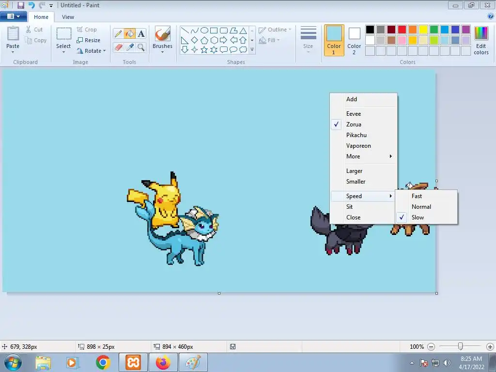The width and height of the screenshot is (496, 372).
Task: Open Chrome from the taskbar
Action: click(x=103, y=362)
